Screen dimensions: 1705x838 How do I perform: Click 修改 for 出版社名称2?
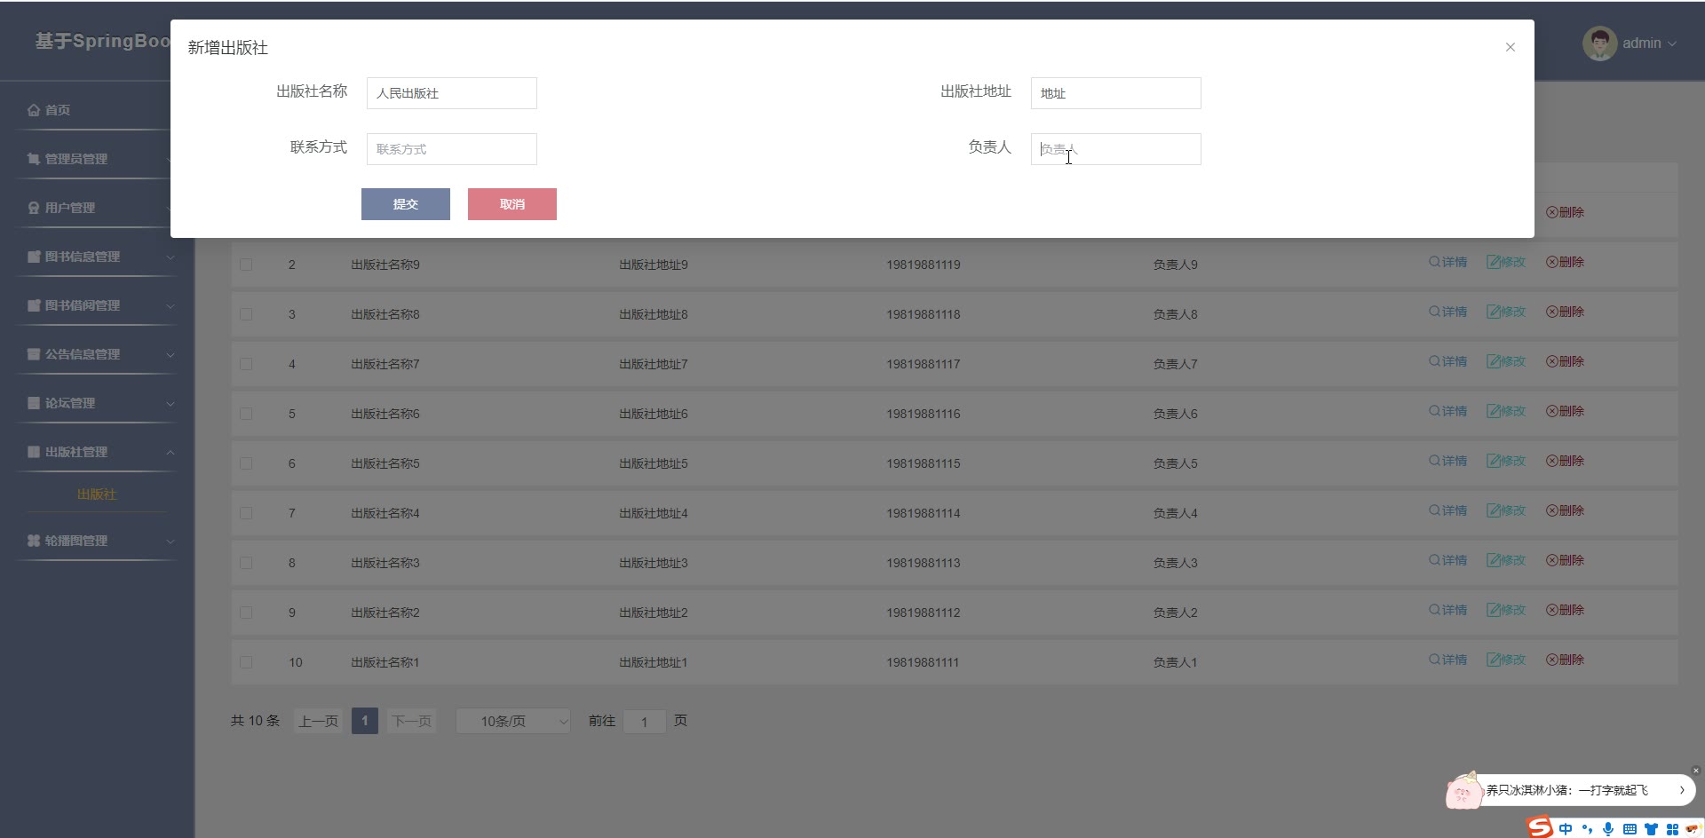click(x=1506, y=610)
